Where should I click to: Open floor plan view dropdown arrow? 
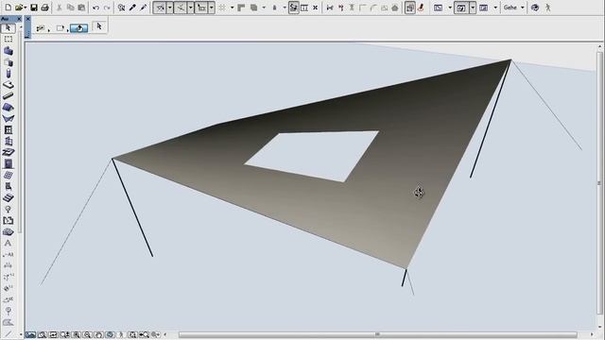pyautogui.click(x=450, y=8)
